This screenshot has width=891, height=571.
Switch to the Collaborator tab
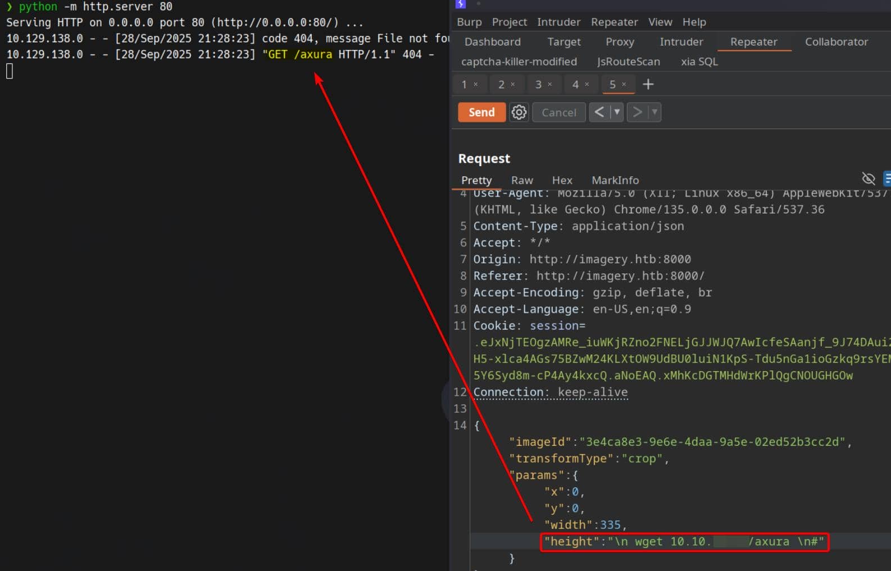point(836,42)
